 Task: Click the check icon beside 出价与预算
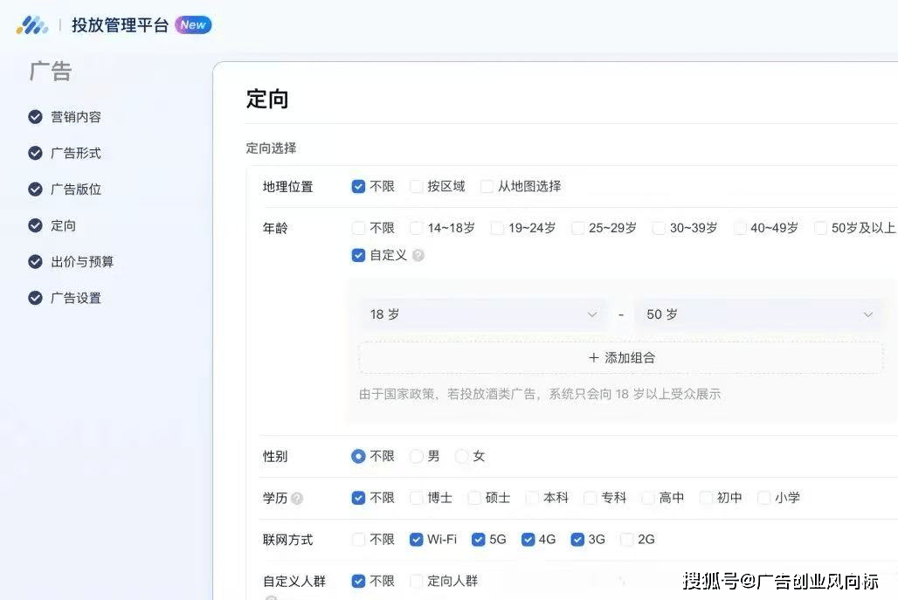[35, 261]
